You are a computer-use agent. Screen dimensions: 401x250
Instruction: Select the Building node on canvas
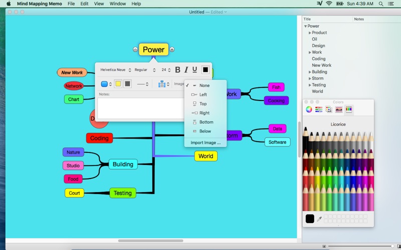[123, 164]
